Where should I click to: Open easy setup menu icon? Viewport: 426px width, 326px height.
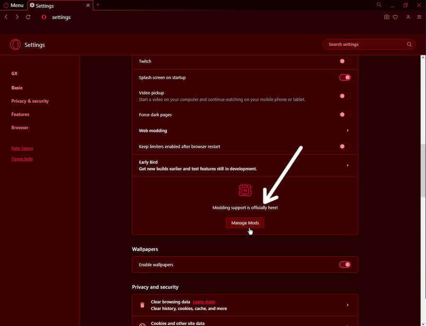[419, 17]
